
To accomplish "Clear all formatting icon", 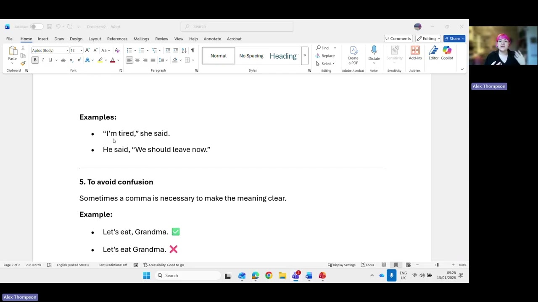I will pyautogui.click(x=117, y=50).
